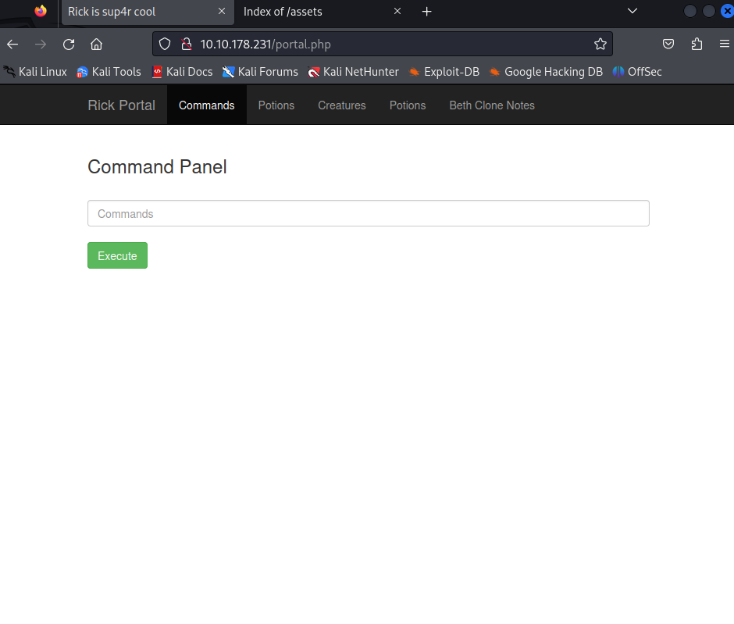Viewport: 734px width, 624px height.
Task: Open a new tab with plus button
Action: pyautogui.click(x=426, y=12)
